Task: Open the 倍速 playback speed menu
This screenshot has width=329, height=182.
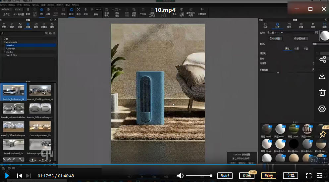Action: [x=247, y=176]
